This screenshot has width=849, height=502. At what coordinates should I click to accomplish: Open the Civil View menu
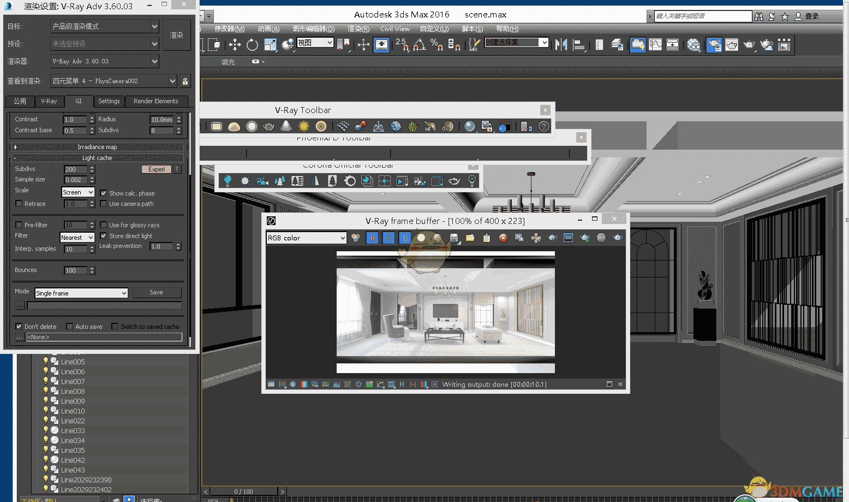tap(394, 29)
